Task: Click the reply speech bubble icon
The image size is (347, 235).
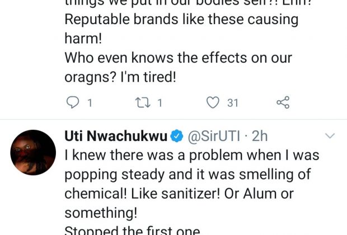Action: click(x=73, y=102)
